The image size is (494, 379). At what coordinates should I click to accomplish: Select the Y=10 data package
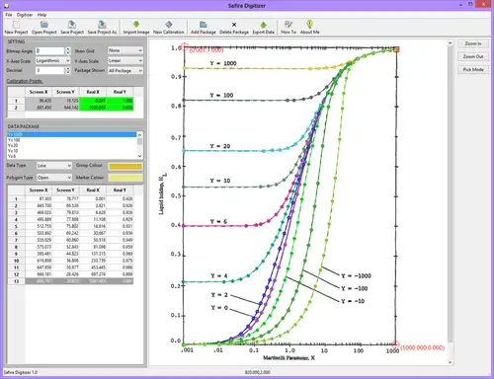point(72,151)
